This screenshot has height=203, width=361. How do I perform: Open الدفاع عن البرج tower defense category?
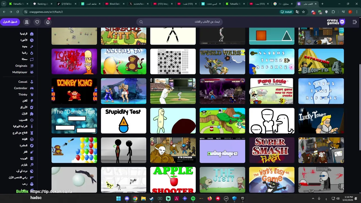point(23,133)
